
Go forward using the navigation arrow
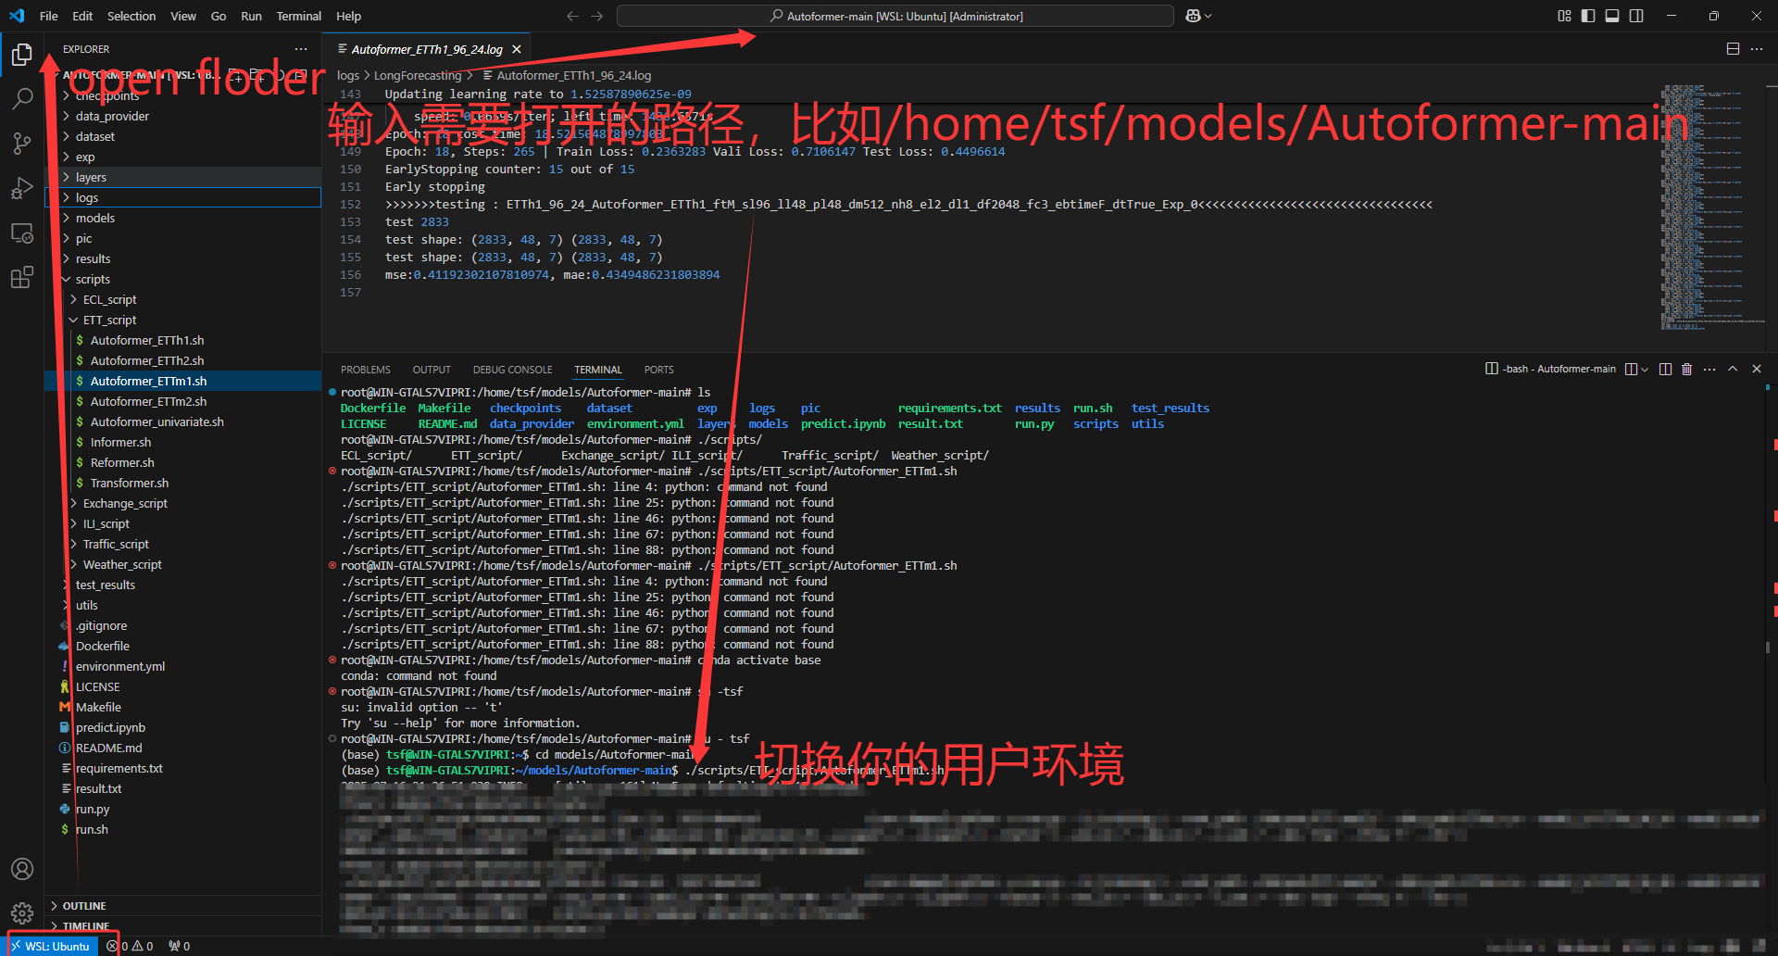[596, 16]
